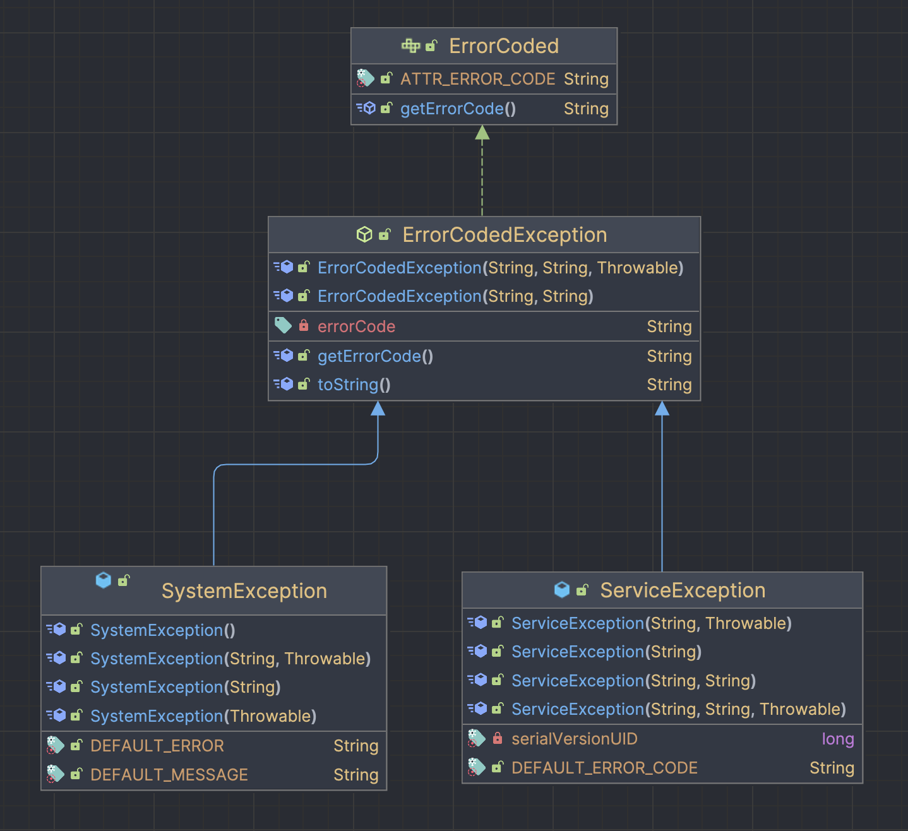Select the DEFAULT_ERROR_CODE field row
Viewport: 908px width, 831px height.
pos(662,768)
